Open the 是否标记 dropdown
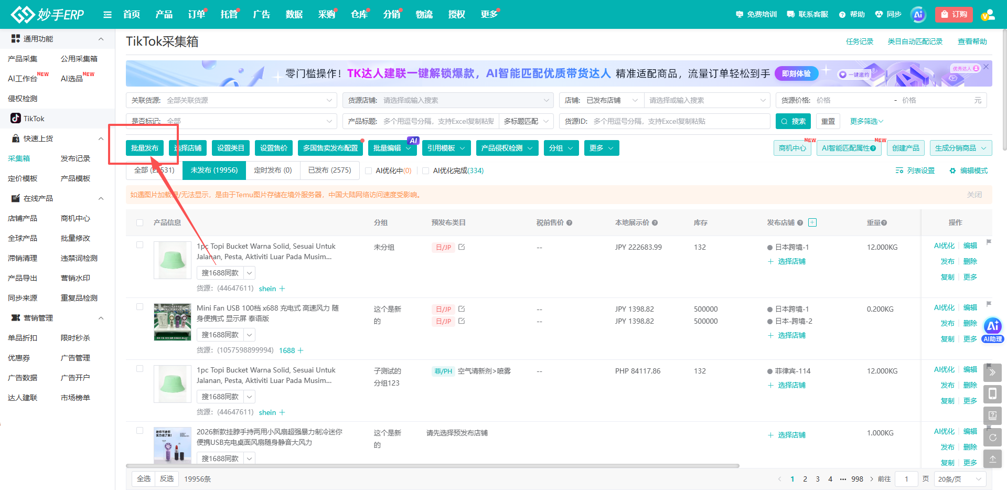Image resolution: width=1007 pixels, height=490 pixels. tap(231, 121)
